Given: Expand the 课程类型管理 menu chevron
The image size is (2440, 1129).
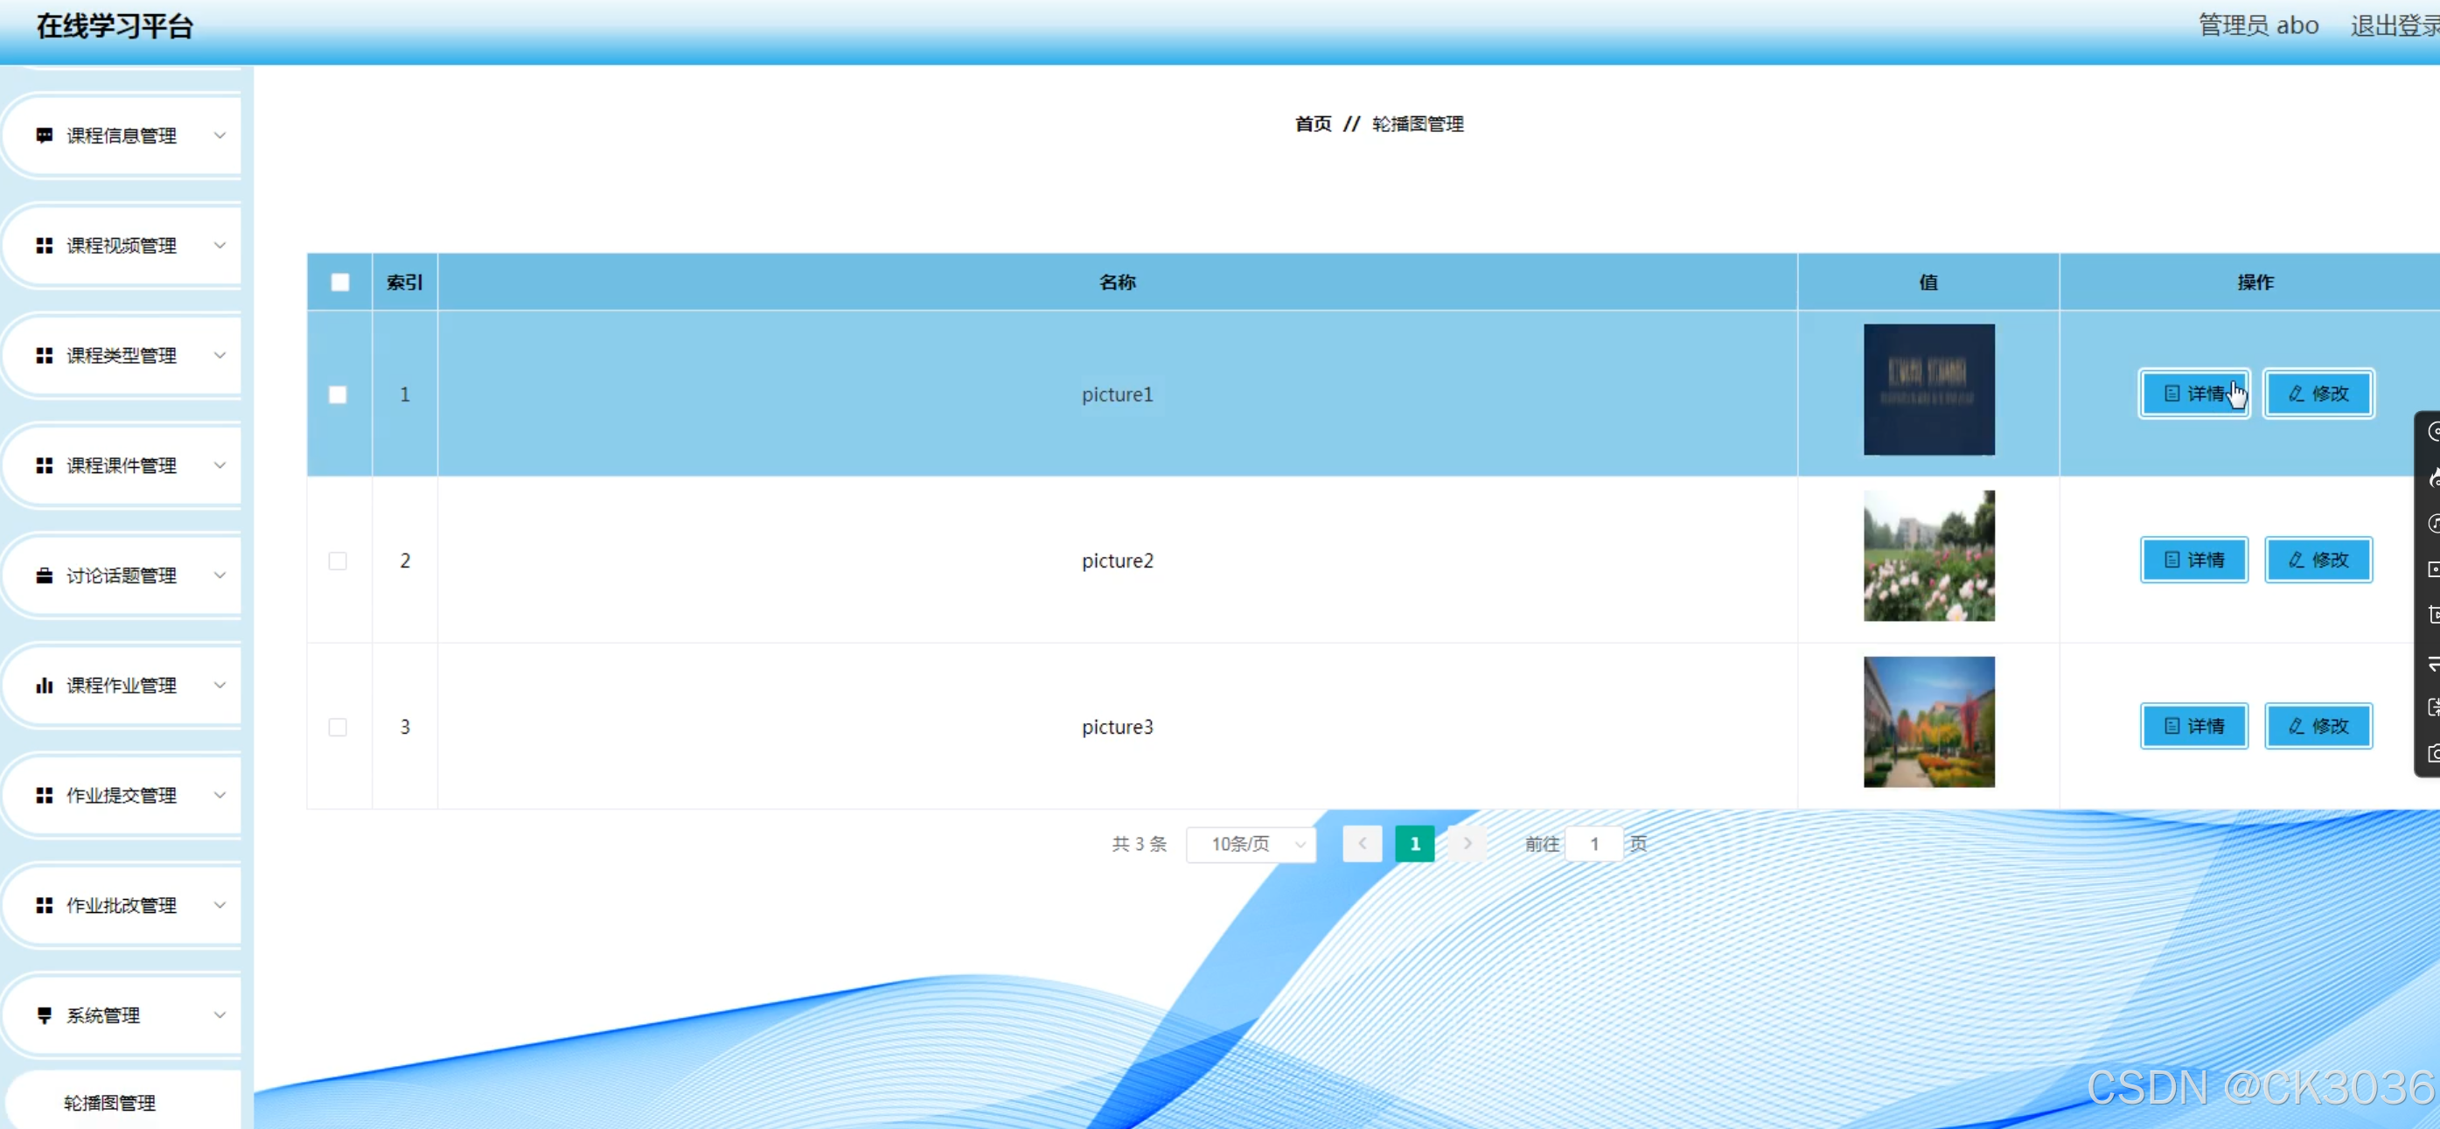Looking at the screenshot, I should point(220,356).
